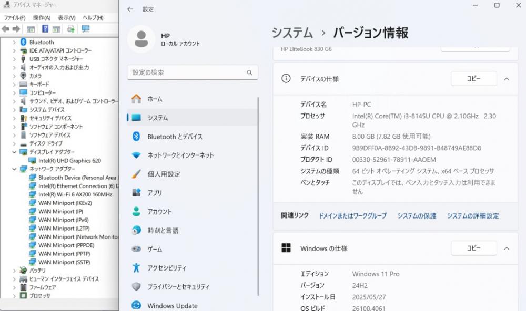
Task: Select WAN Miniport (SSTP) adapter
Action: [x=64, y=262]
